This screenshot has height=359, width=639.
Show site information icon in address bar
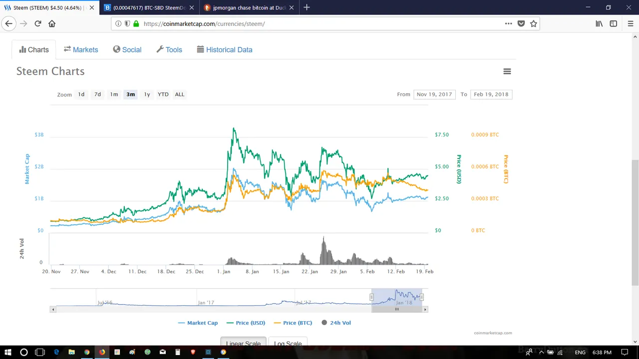click(118, 23)
